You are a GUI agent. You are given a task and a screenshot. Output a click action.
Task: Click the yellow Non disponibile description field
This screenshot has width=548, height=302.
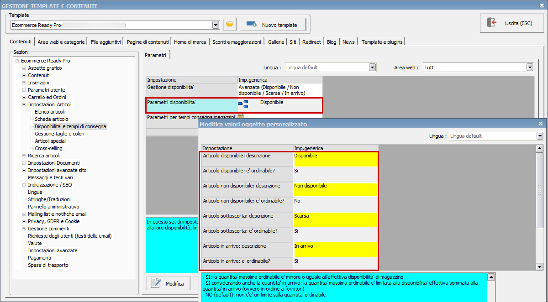pos(335,189)
